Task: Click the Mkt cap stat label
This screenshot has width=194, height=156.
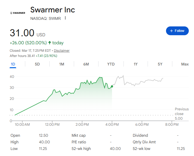Action: 78,135
